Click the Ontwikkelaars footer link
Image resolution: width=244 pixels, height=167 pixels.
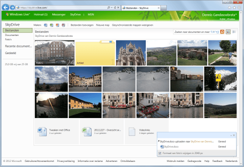coord(128,161)
